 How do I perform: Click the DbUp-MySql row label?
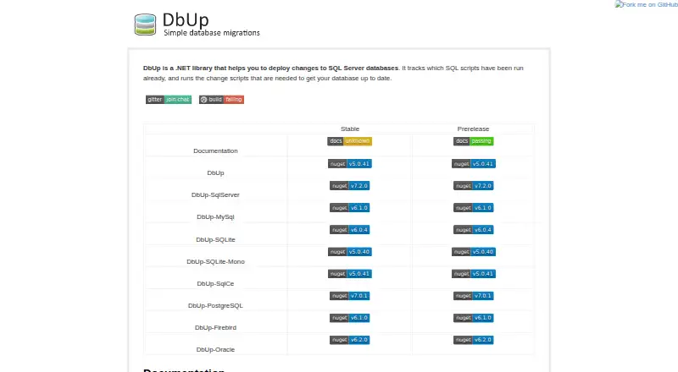[x=215, y=217]
